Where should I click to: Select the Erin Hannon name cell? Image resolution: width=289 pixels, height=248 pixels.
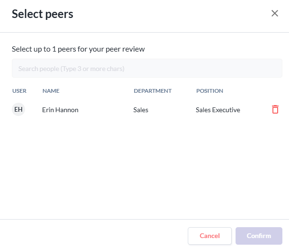click(x=60, y=110)
